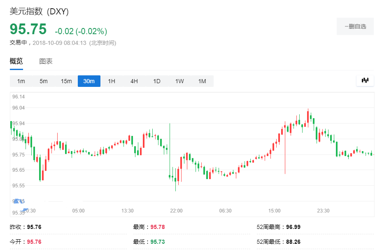Choose the highlighted 30m timeframe
This screenshot has width=382, height=252.
pyautogui.click(x=89, y=81)
